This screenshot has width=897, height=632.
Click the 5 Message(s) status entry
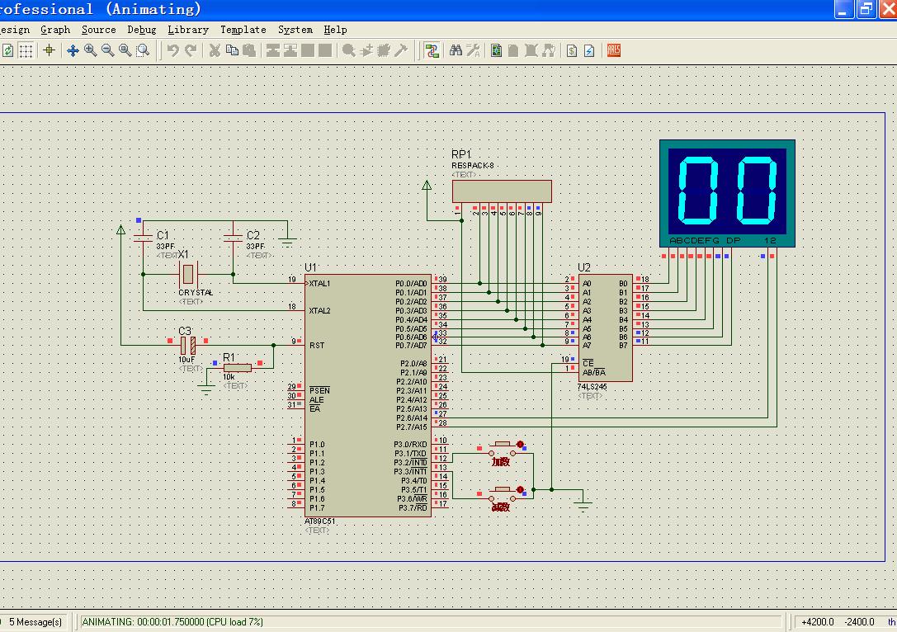[x=35, y=622]
